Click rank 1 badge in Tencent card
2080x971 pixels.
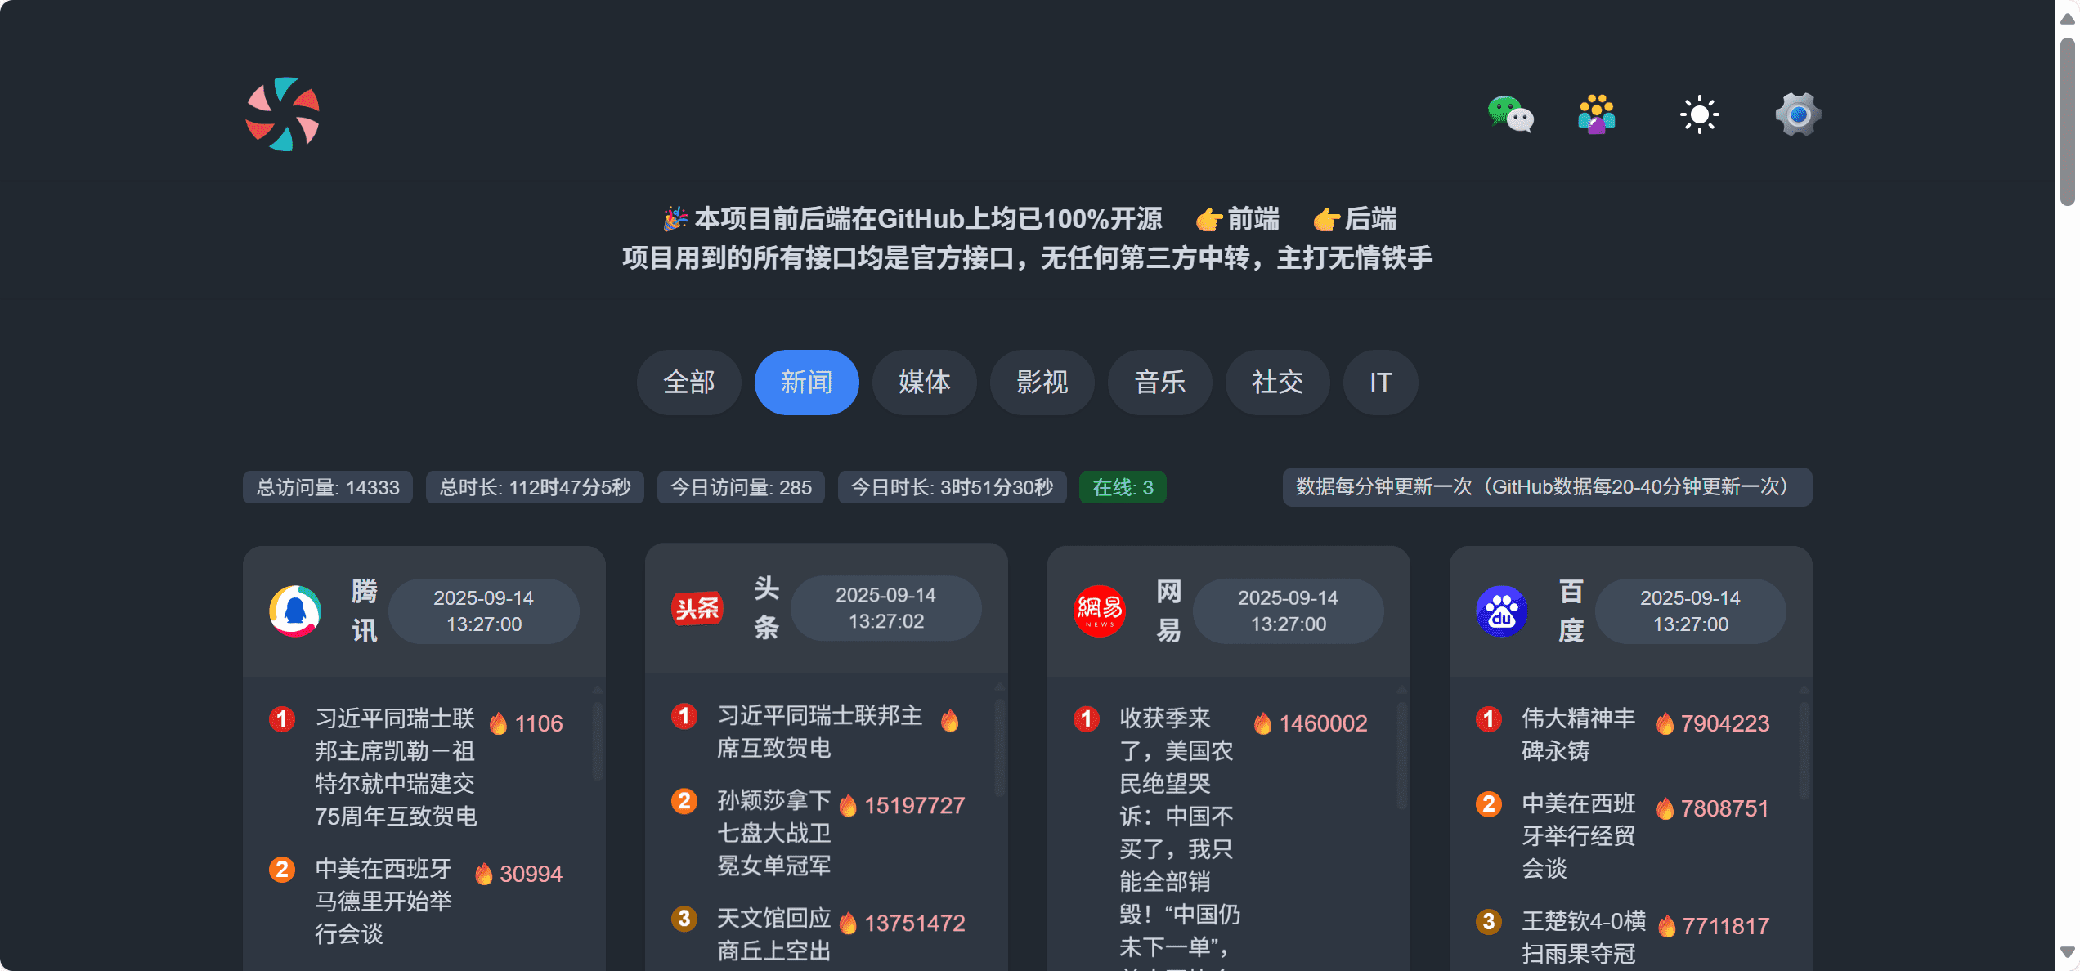[282, 718]
